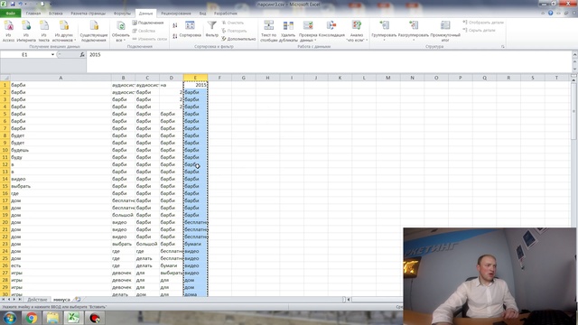Image resolution: width=578 pixels, height=325 pixels.
Task: Open the Файл tab
Action: [x=10, y=14]
